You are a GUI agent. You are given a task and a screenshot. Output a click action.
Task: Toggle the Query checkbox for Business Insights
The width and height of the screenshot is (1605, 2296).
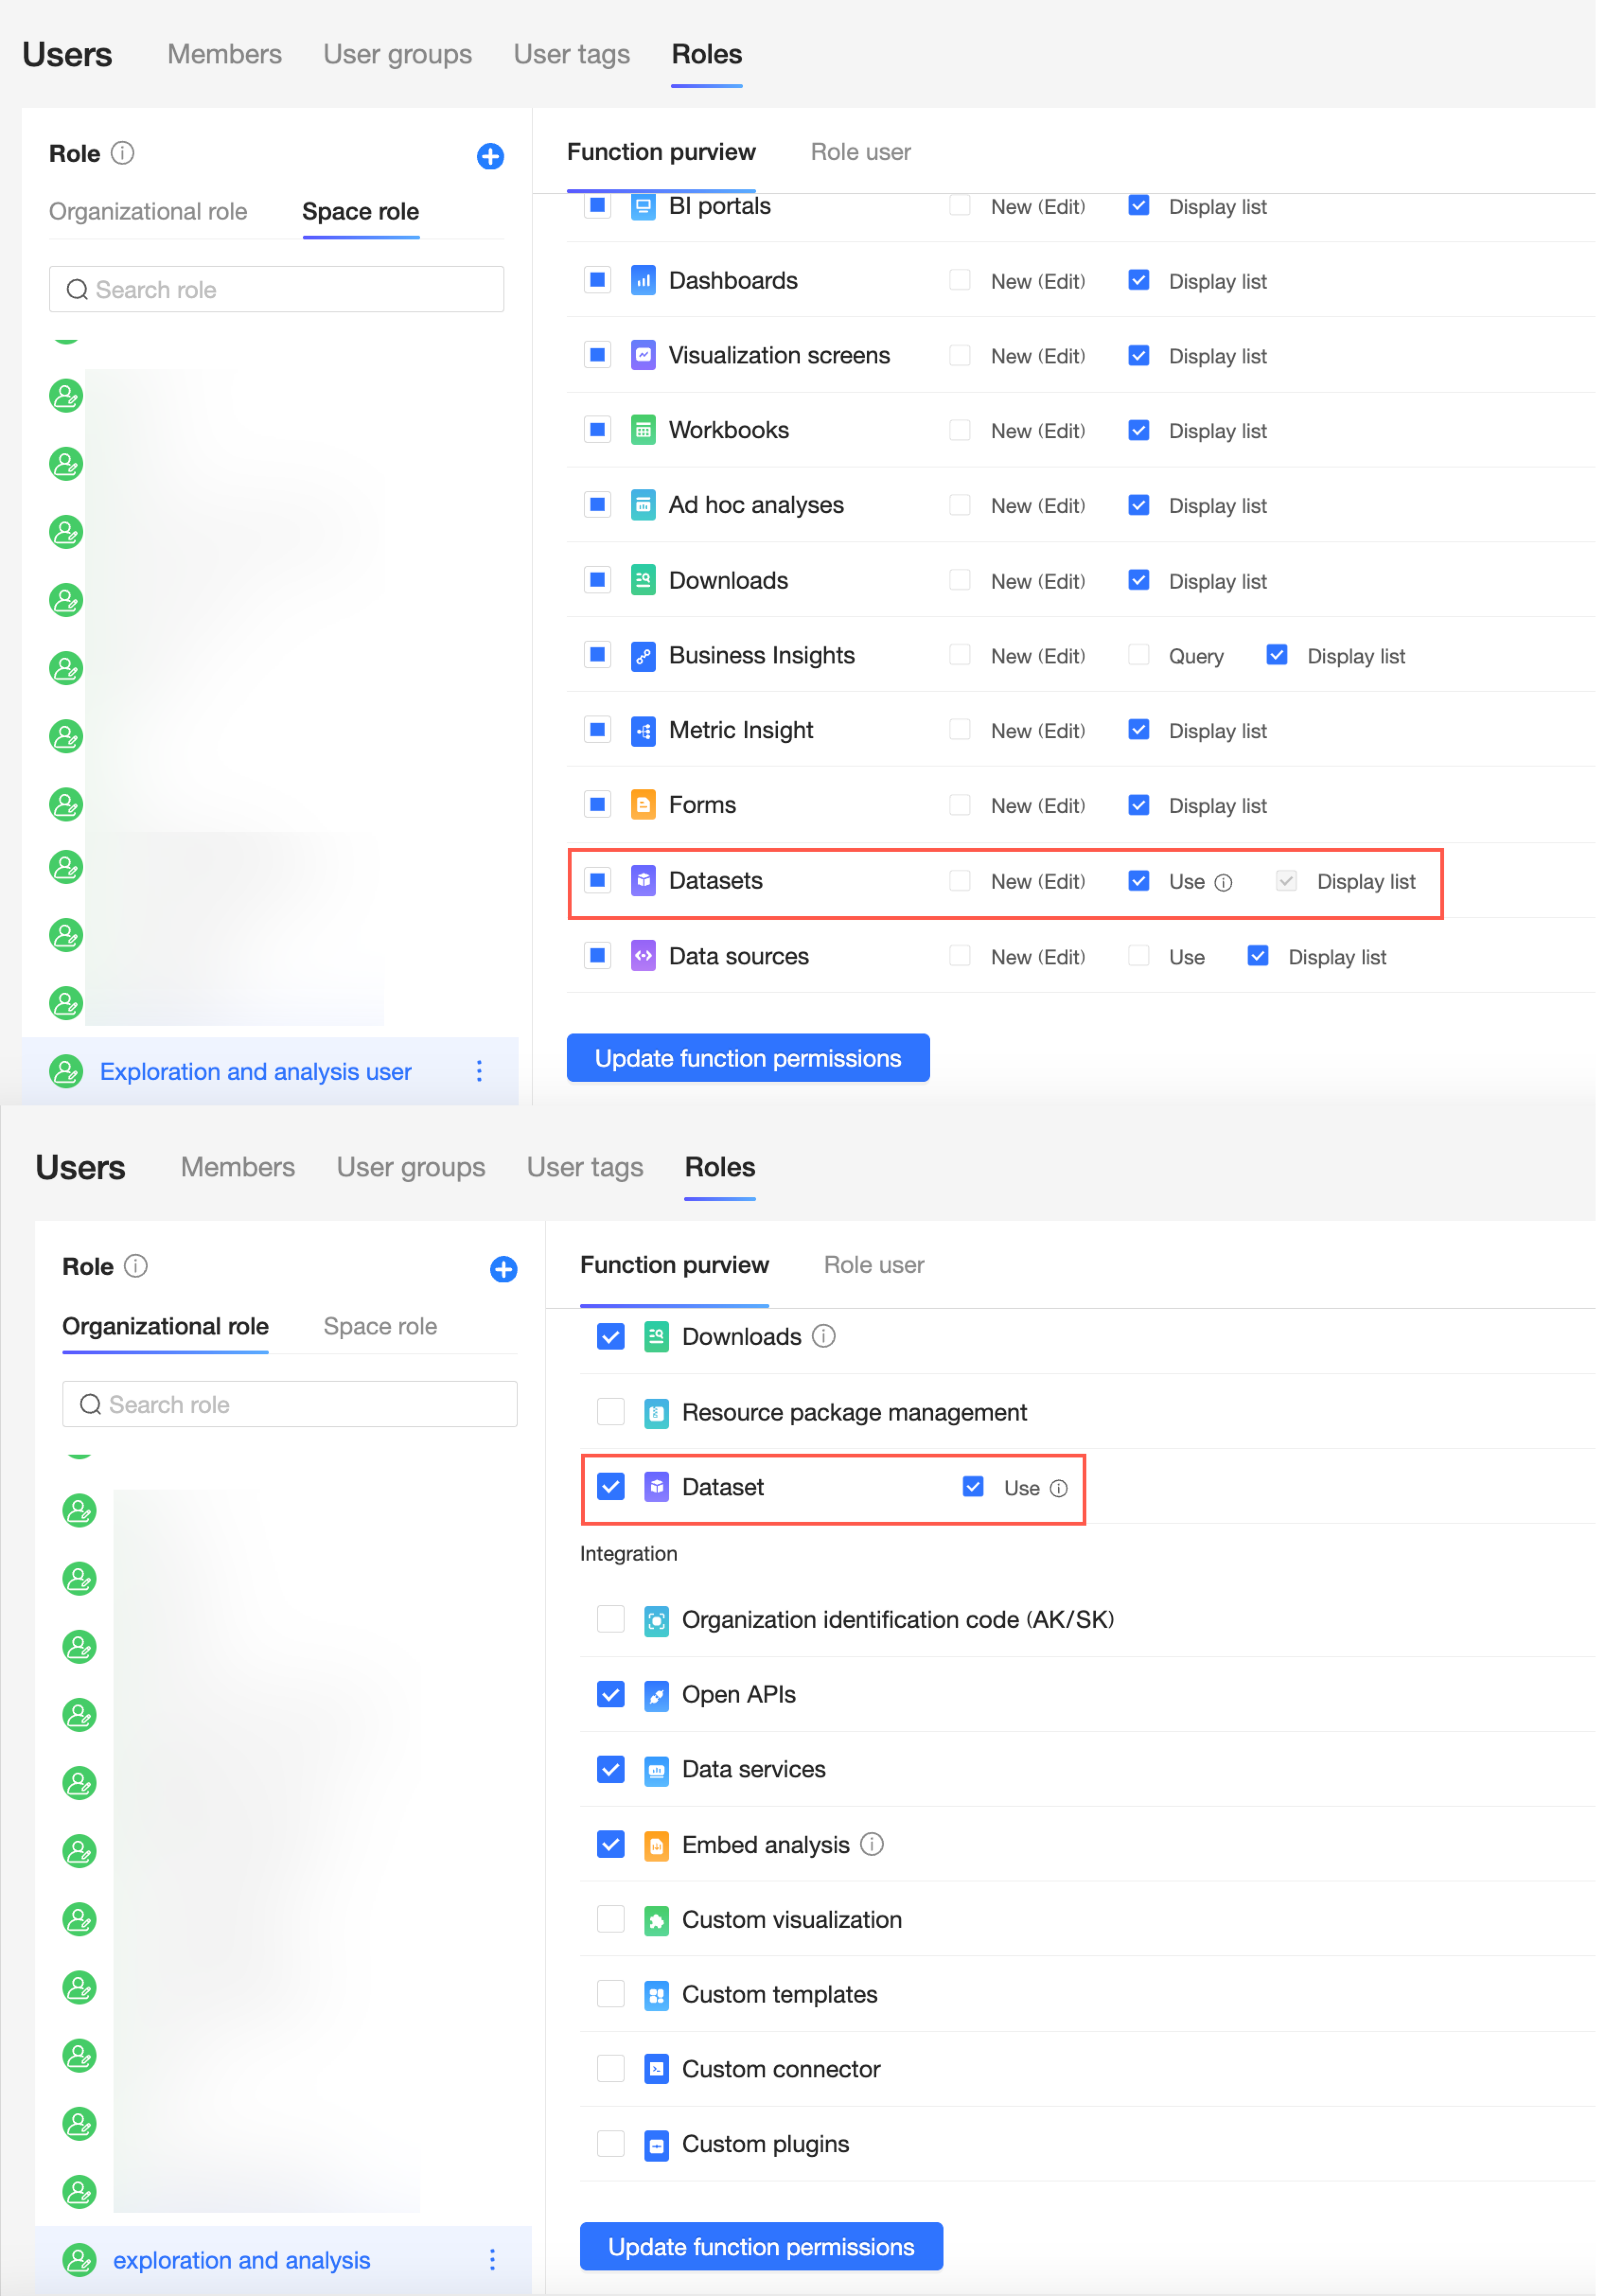[1138, 655]
